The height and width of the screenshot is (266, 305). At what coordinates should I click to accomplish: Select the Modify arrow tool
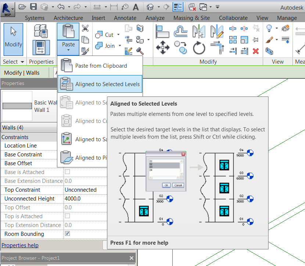14,39
